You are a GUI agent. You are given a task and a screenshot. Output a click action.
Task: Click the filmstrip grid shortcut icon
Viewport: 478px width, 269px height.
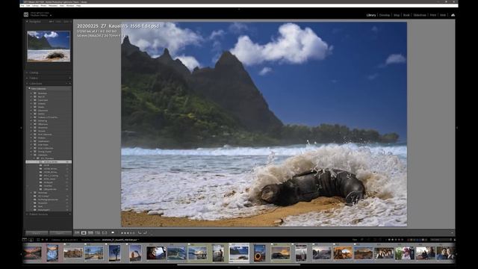(x=38, y=240)
